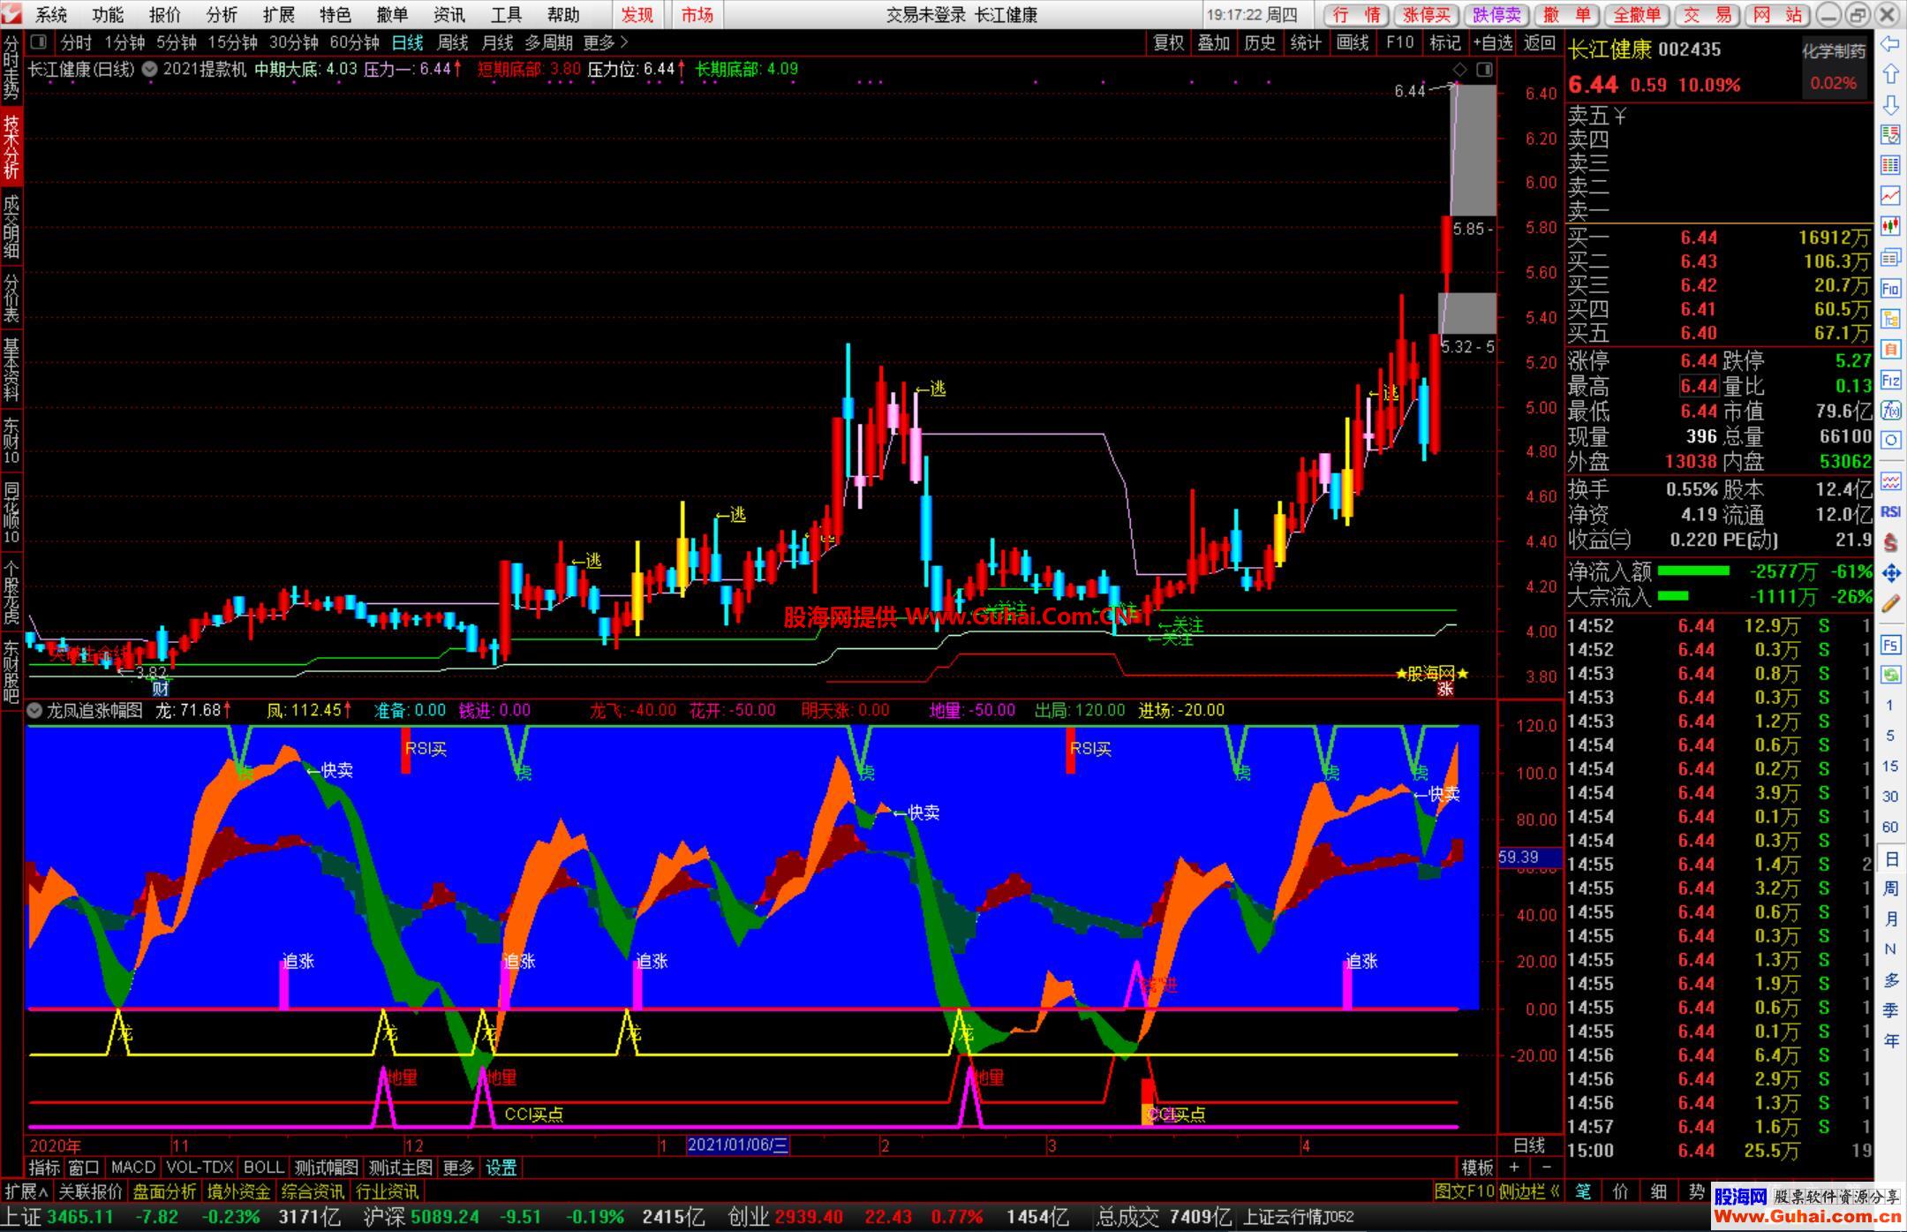Click the 2021/01/06 date marker on timeline
The width and height of the screenshot is (1907, 1232).
pos(737,1145)
